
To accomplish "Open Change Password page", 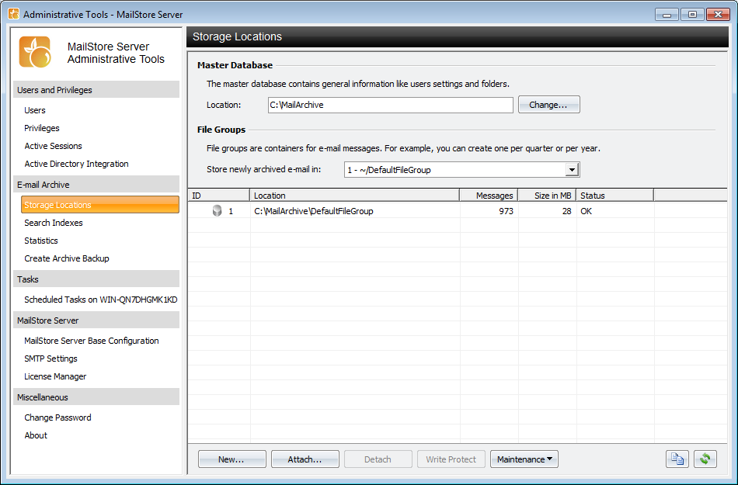I will pos(57,417).
